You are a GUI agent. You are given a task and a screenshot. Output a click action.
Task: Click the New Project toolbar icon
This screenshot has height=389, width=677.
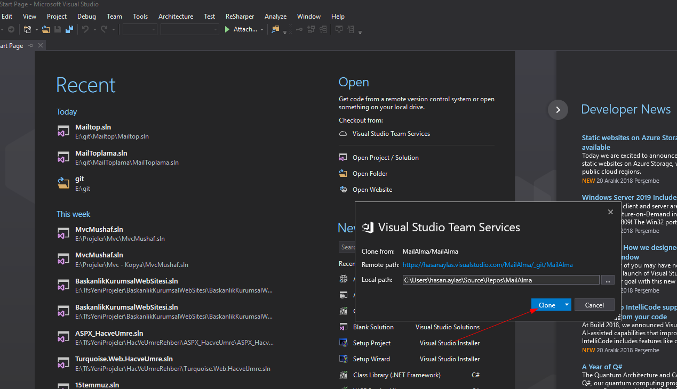[28, 29]
